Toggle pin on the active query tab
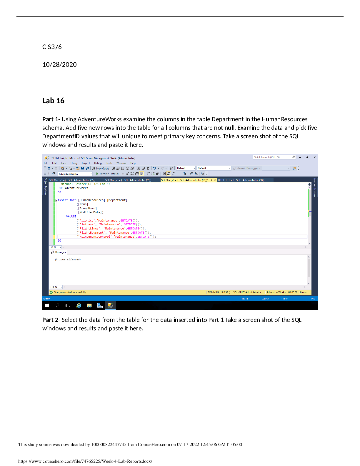 tap(211, 180)
